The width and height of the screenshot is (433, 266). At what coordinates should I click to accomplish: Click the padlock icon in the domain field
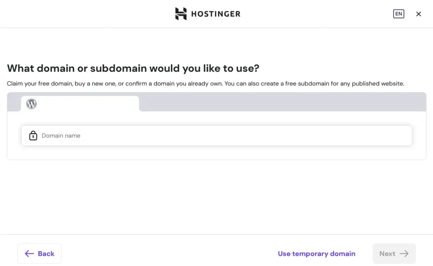[33, 135]
